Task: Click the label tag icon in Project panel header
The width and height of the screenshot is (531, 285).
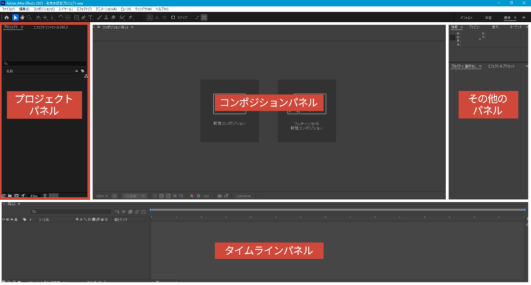Action: [82, 71]
